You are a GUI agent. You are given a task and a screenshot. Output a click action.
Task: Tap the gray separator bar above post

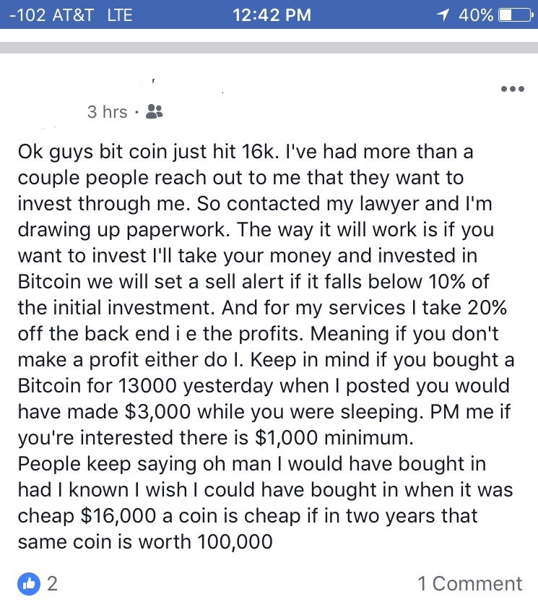click(x=269, y=48)
